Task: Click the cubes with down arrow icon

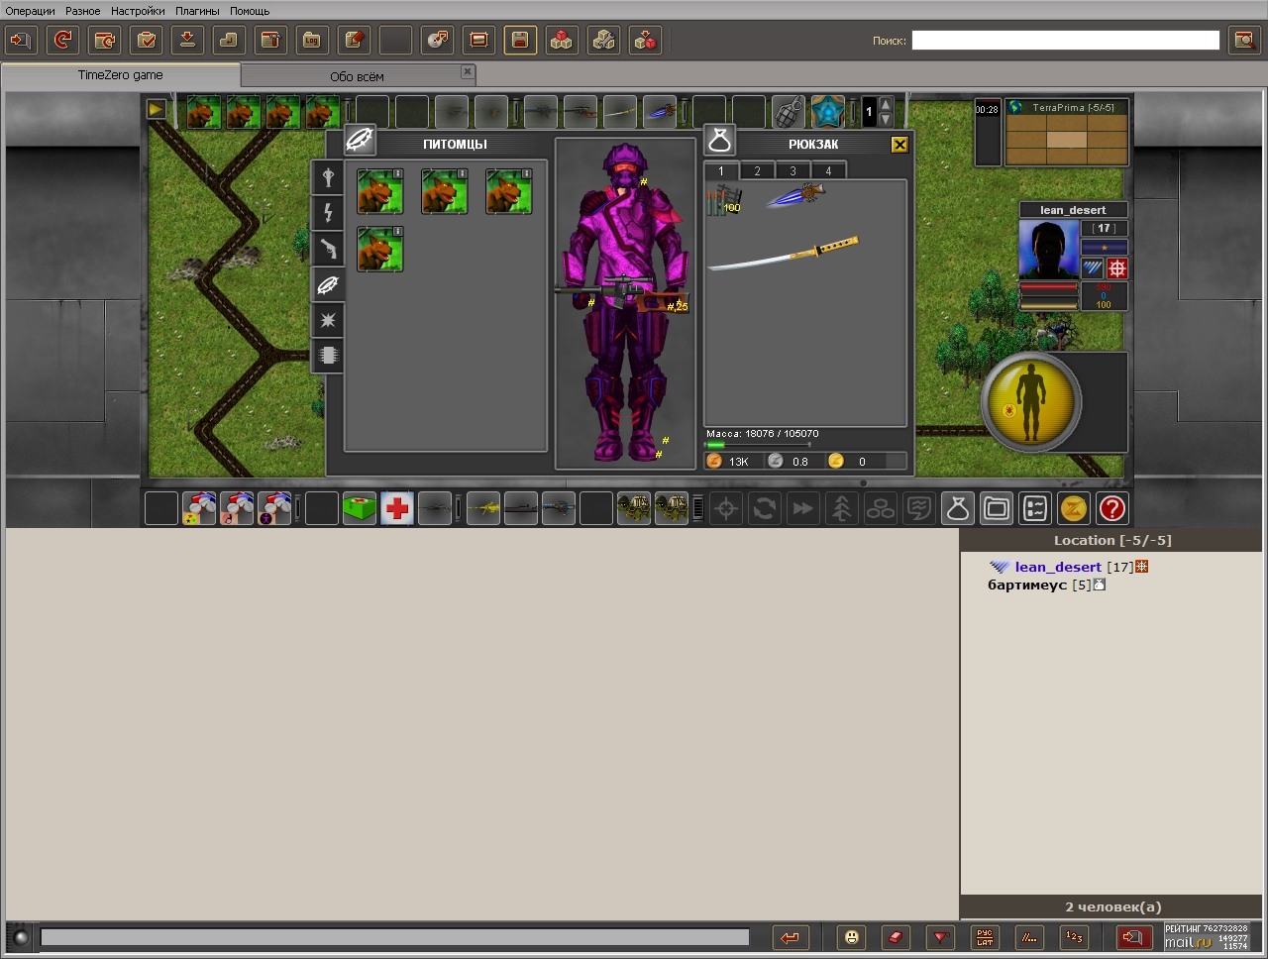Action: (x=645, y=41)
